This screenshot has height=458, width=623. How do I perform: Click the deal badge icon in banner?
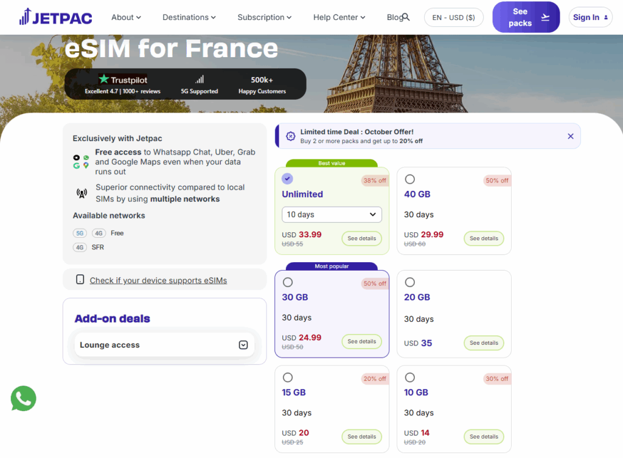tap(290, 136)
